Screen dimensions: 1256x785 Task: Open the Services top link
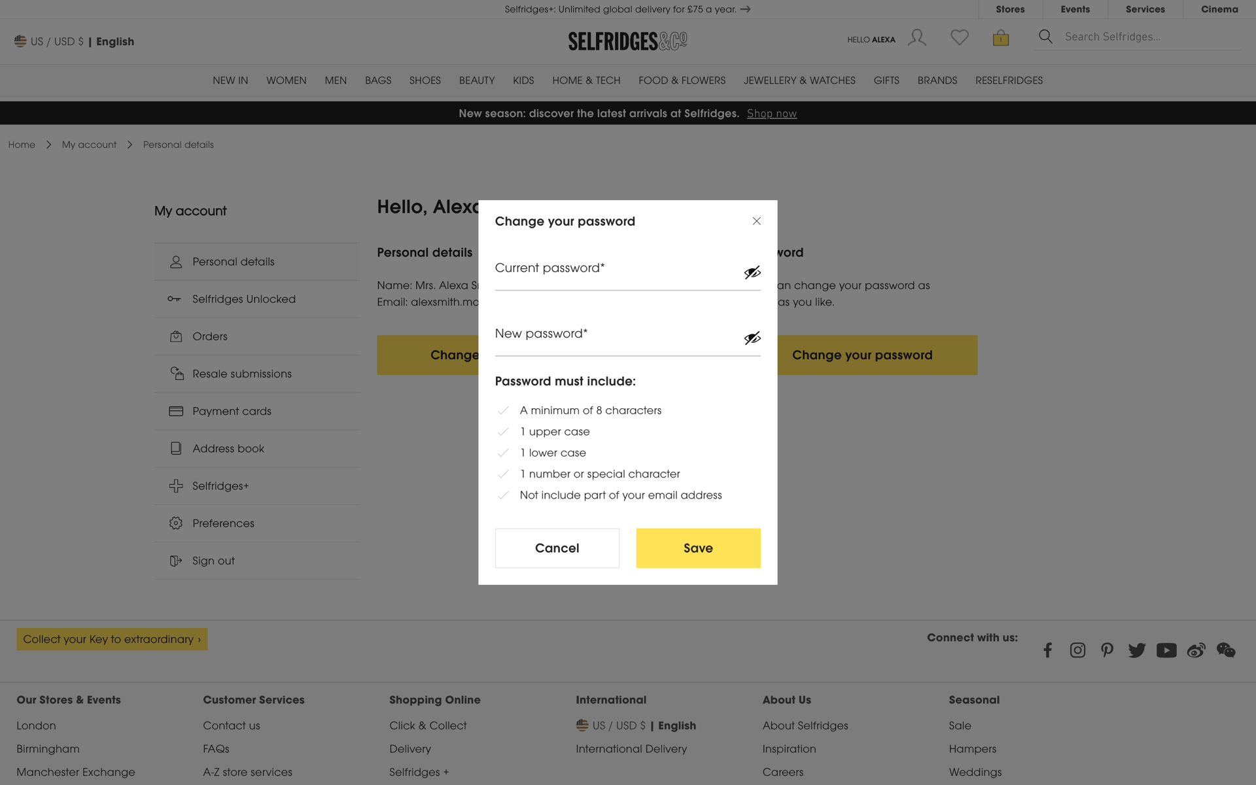click(1145, 9)
